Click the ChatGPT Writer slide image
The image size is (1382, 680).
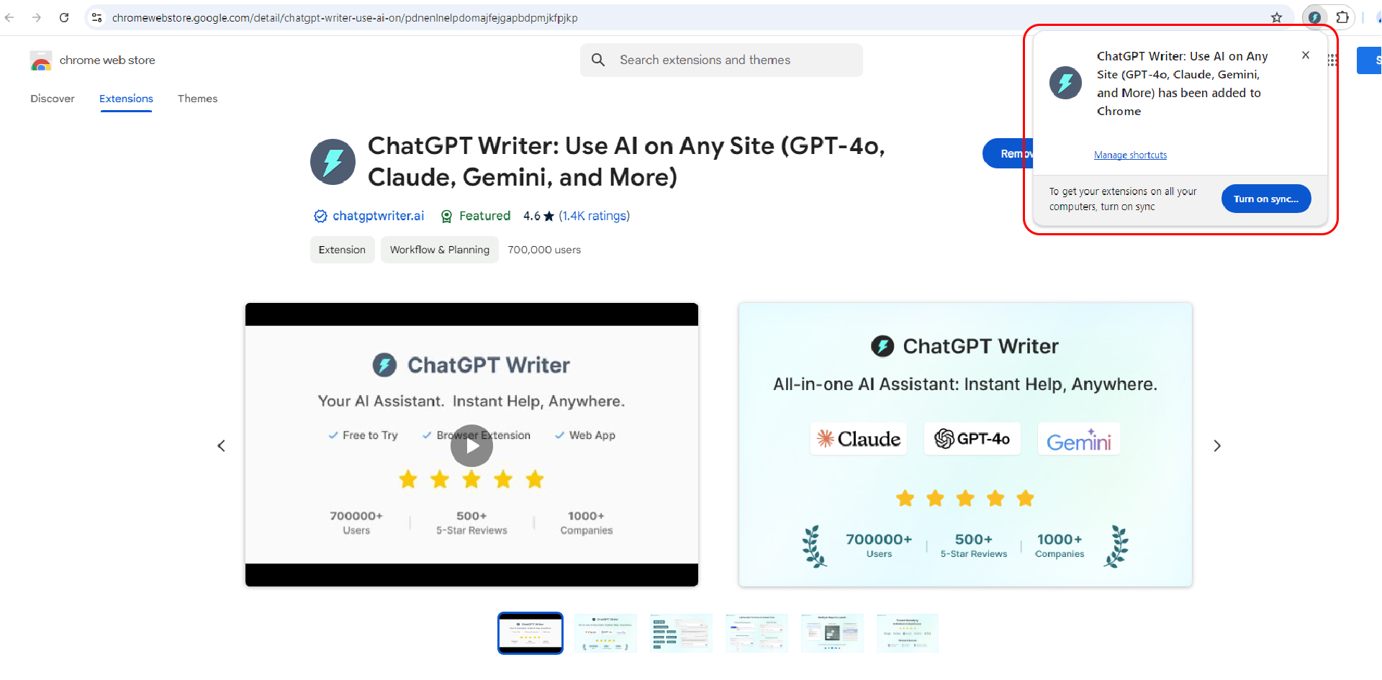coord(965,445)
